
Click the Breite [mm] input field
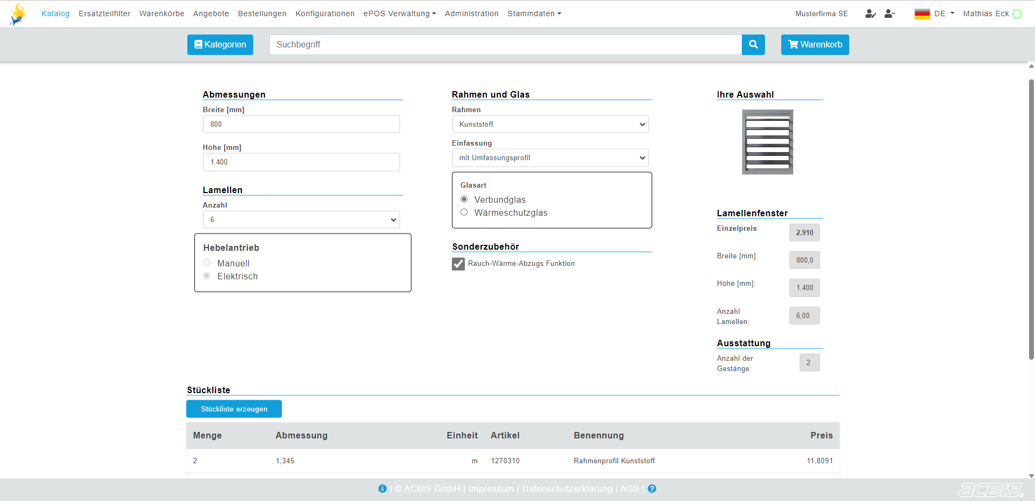pyautogui.click(x=301, y=125)
